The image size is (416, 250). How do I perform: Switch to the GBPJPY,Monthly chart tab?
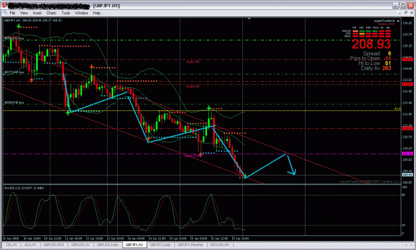click(190, 245)
